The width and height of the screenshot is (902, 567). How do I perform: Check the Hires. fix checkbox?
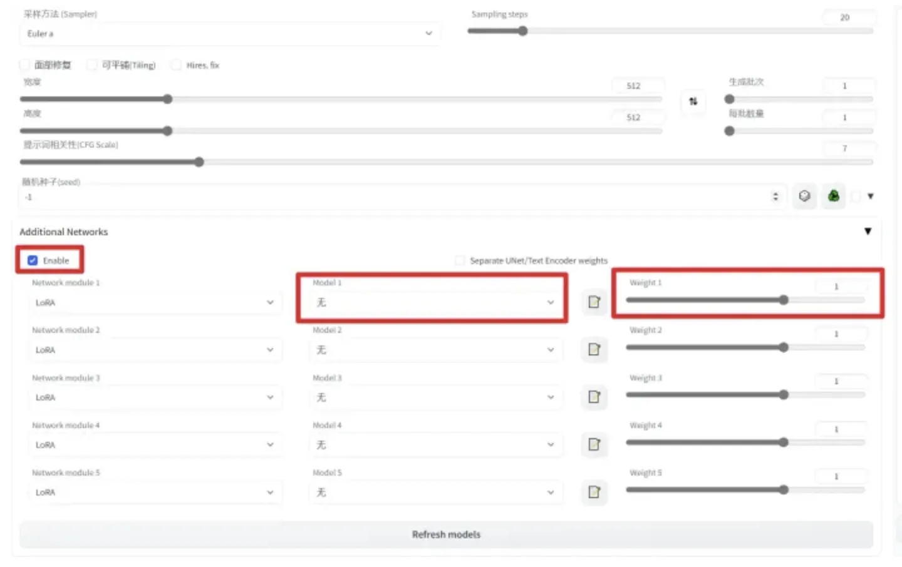tap(177, 65)
